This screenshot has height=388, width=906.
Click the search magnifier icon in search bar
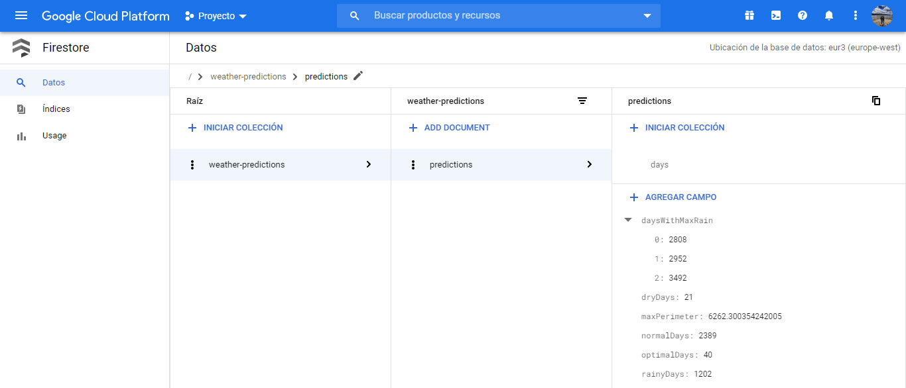coord(355,15)
